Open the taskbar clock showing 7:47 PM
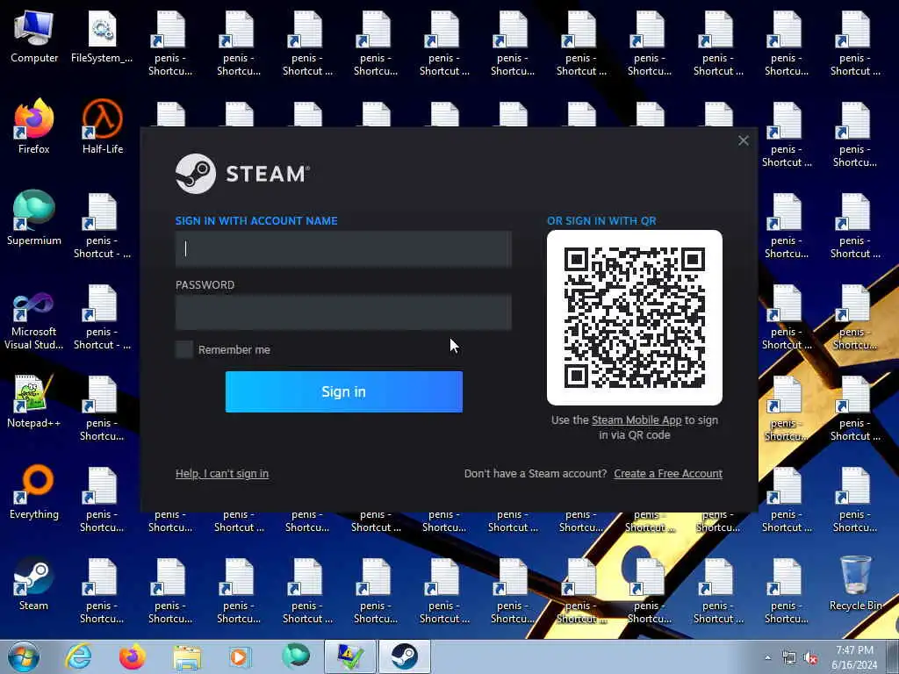899x674 pixels. (854, 657)
